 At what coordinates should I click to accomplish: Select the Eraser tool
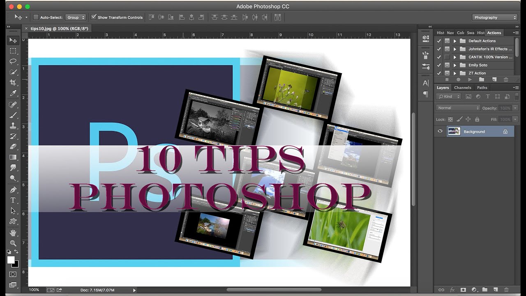coord(13,147)
